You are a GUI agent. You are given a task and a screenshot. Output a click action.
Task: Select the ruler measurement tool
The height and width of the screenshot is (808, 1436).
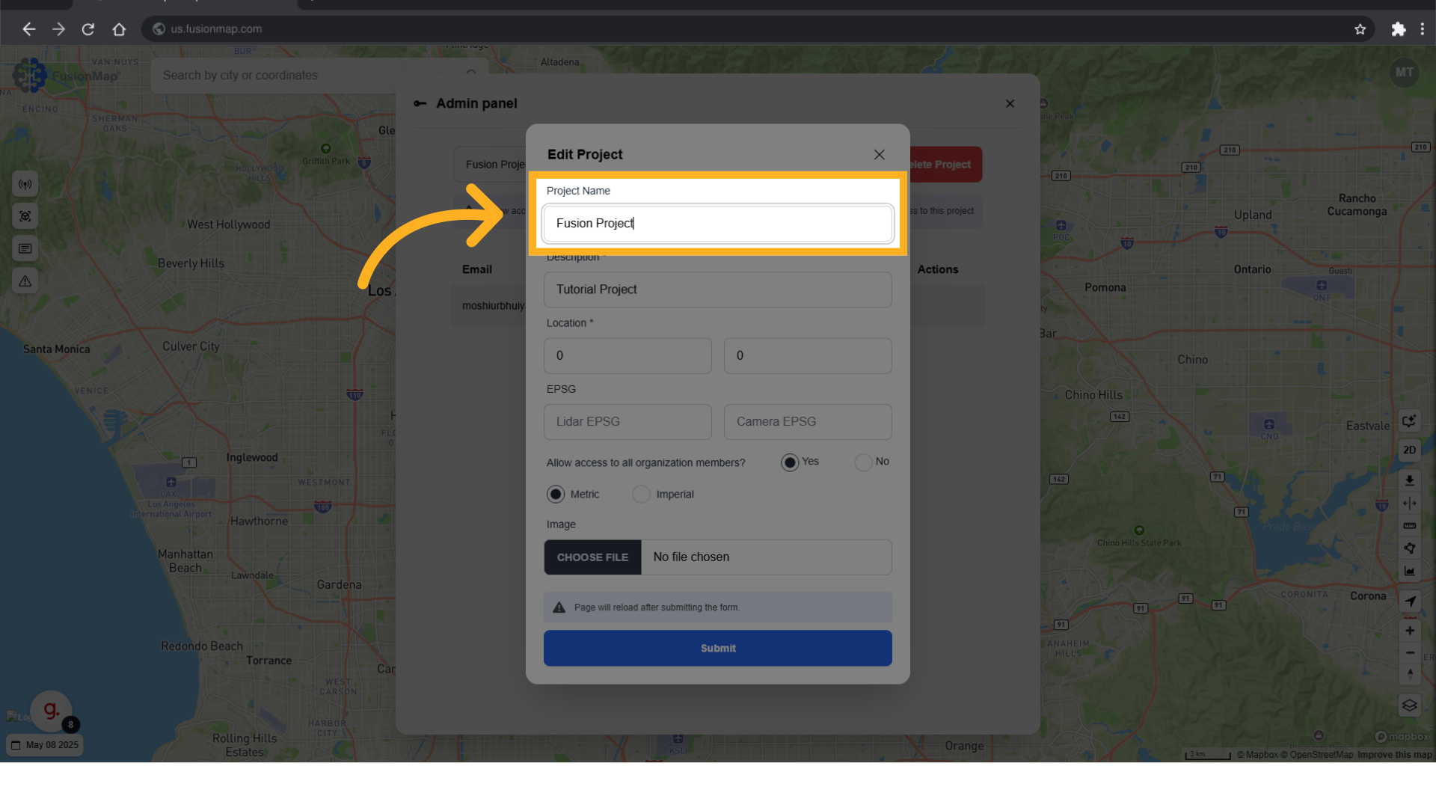pyautogui.click(x=1409, y=525)
